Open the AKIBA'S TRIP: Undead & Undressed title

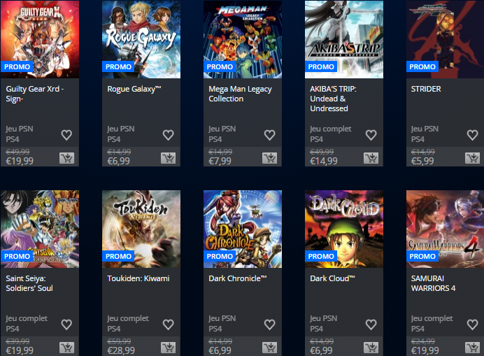pos(333,99)
